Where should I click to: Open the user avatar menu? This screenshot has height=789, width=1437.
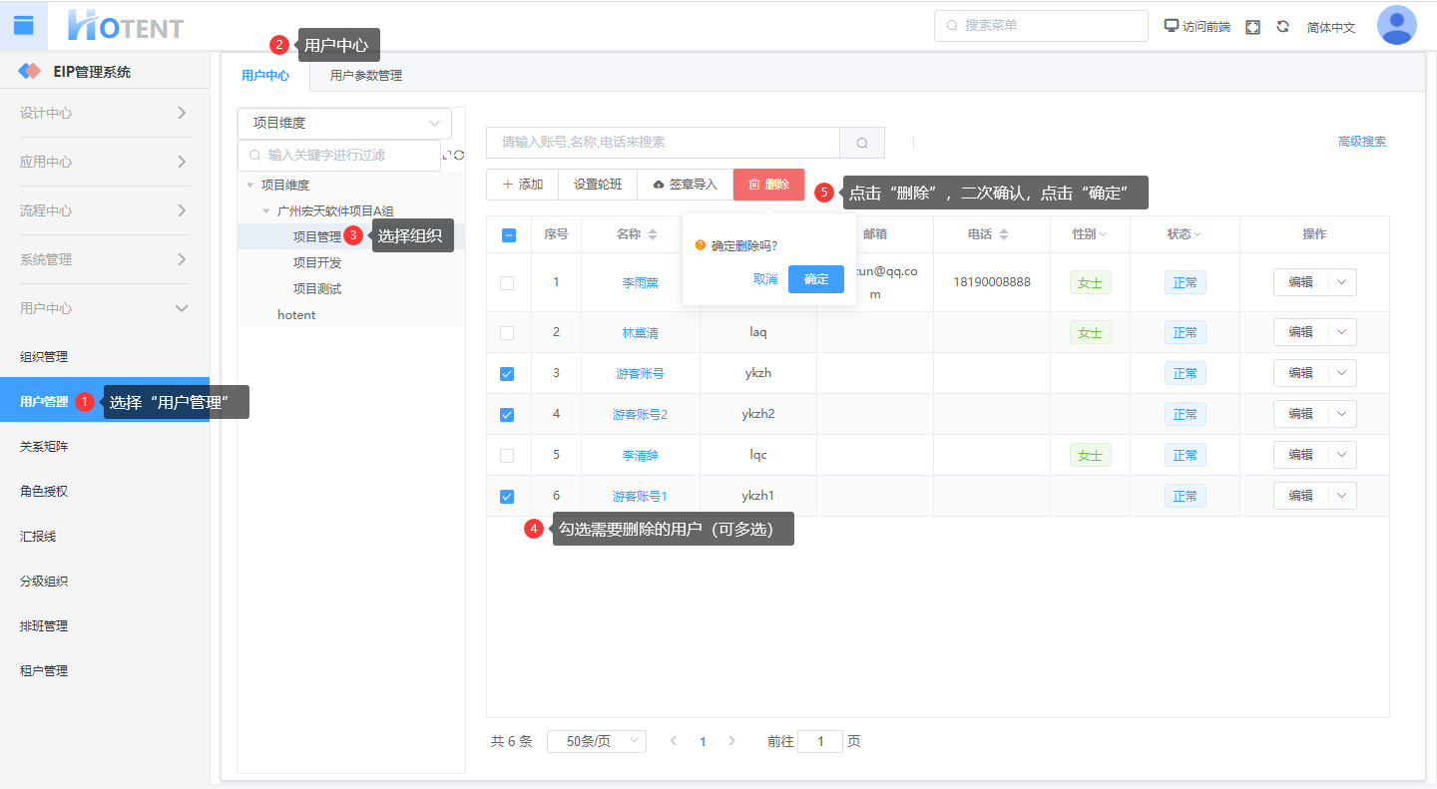pyautogui.click(x=1396, y=26)
